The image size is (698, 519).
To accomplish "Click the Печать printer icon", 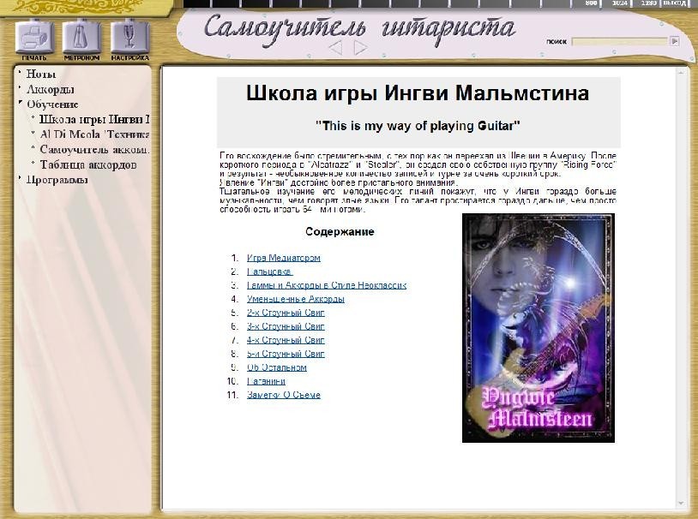I will pos(34,37).
